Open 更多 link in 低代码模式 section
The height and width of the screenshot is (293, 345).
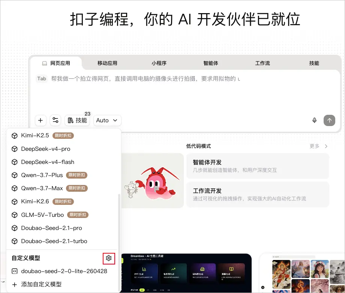pyautogui.click(x=314, y=146)
